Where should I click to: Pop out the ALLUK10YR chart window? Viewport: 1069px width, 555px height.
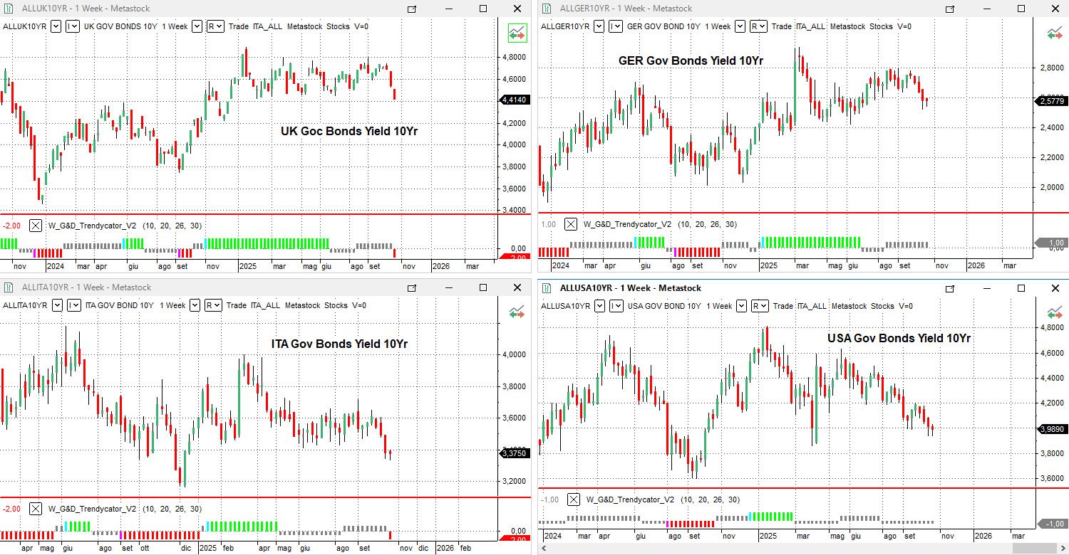pos(411,9)
